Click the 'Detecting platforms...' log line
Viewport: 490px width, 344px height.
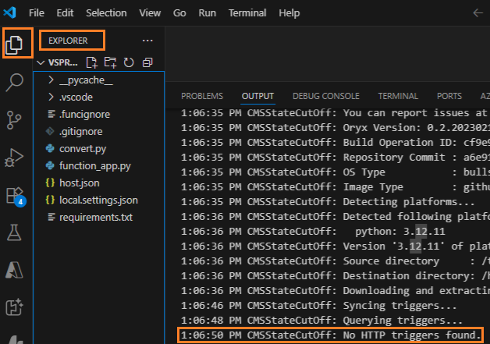tap(328, 202)
